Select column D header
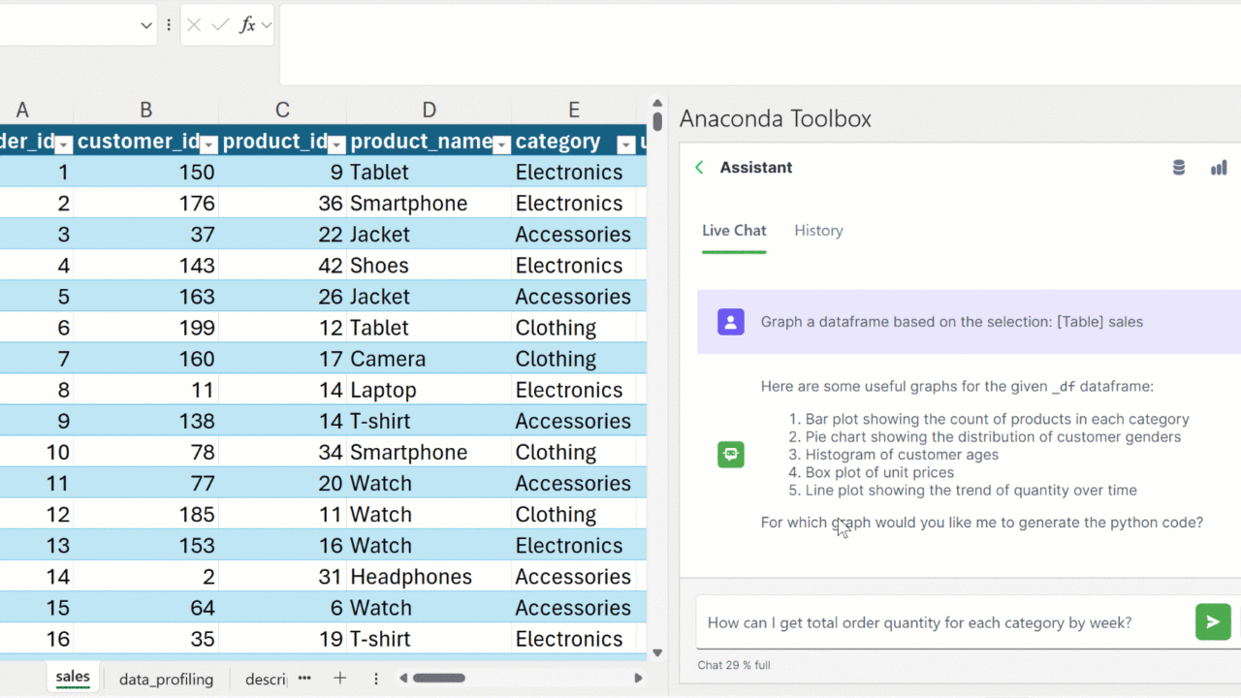This screenshot has height=698, width=1241. pyautogui.click(x=429, y=111)
